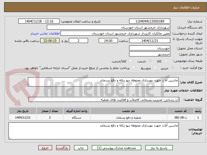This screenshot has width=207, height=155.
Task: Click the توضیحات خریدار text area
Action: click(93, 131)
